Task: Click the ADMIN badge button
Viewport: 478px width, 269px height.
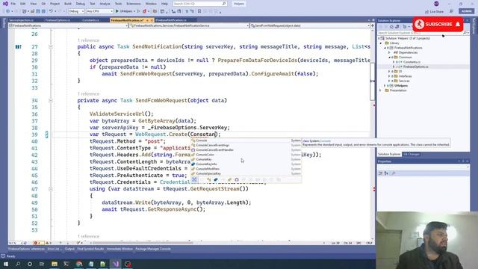Action: (x=466, y=11)
